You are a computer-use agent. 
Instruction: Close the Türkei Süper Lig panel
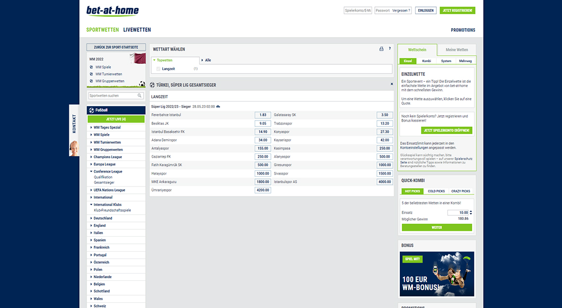(392, 84)
